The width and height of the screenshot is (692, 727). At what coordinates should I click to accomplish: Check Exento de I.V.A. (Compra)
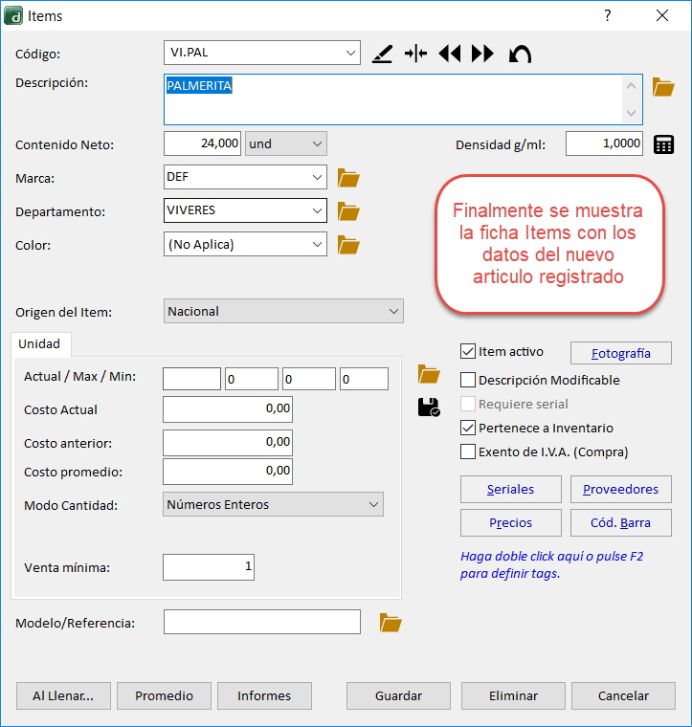coord(468,452)
